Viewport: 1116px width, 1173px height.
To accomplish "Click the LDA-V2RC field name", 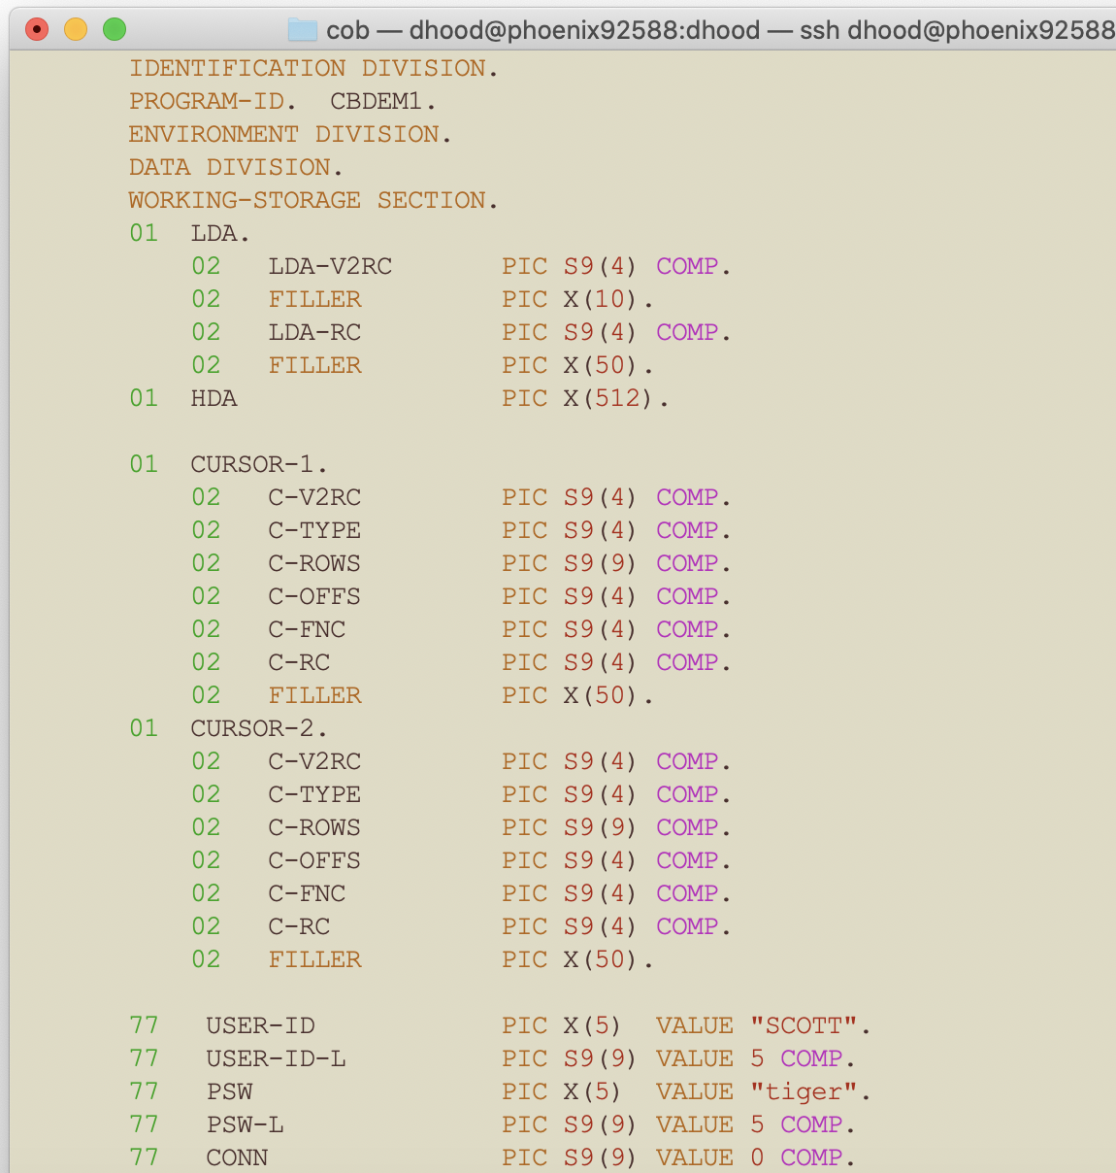I will pos(330,266).
